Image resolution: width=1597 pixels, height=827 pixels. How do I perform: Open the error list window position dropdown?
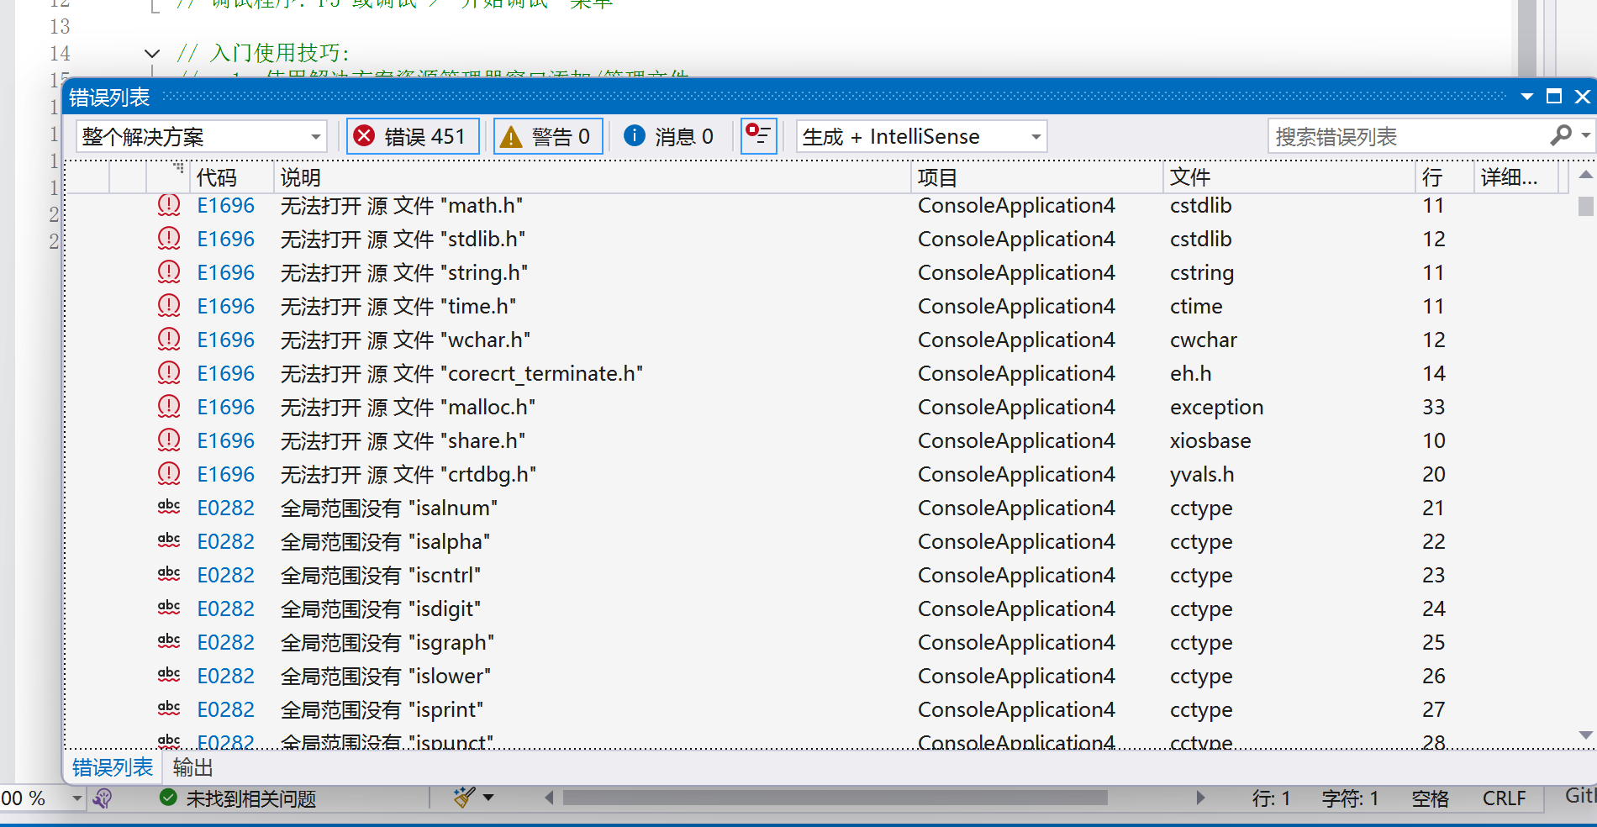[1527, 97]
